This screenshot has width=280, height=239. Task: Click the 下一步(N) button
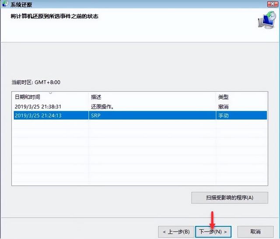coord(213,232)
